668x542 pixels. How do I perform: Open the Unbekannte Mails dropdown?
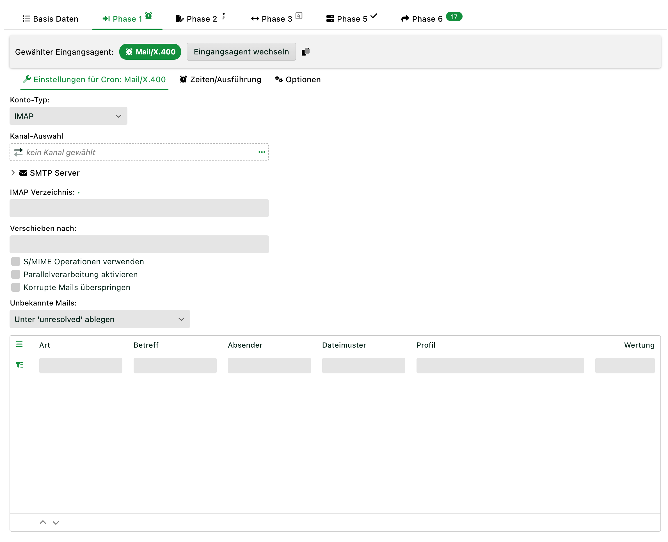click(100, 319)
